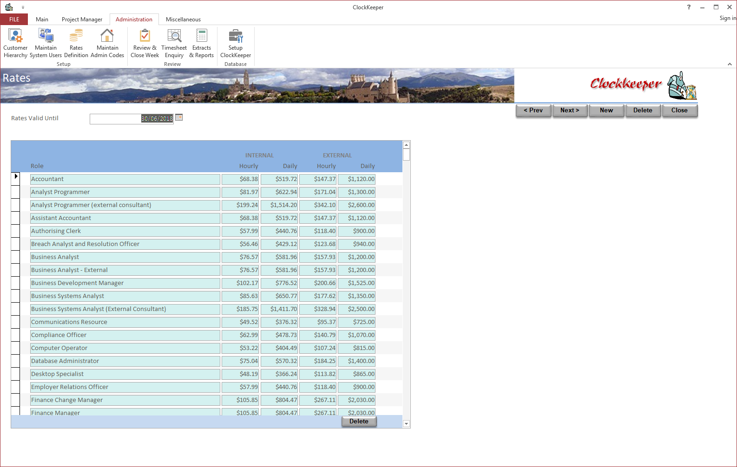Open the Help question mark icon
This screenshot has height=467, width=737.
pyautogui.click(x=689, y=7)
